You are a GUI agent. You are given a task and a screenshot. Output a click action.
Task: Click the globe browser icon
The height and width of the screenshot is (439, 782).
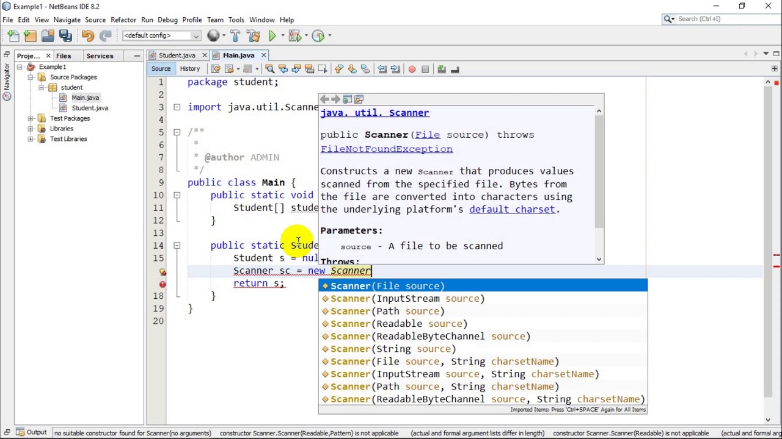[x=213, y=36]
